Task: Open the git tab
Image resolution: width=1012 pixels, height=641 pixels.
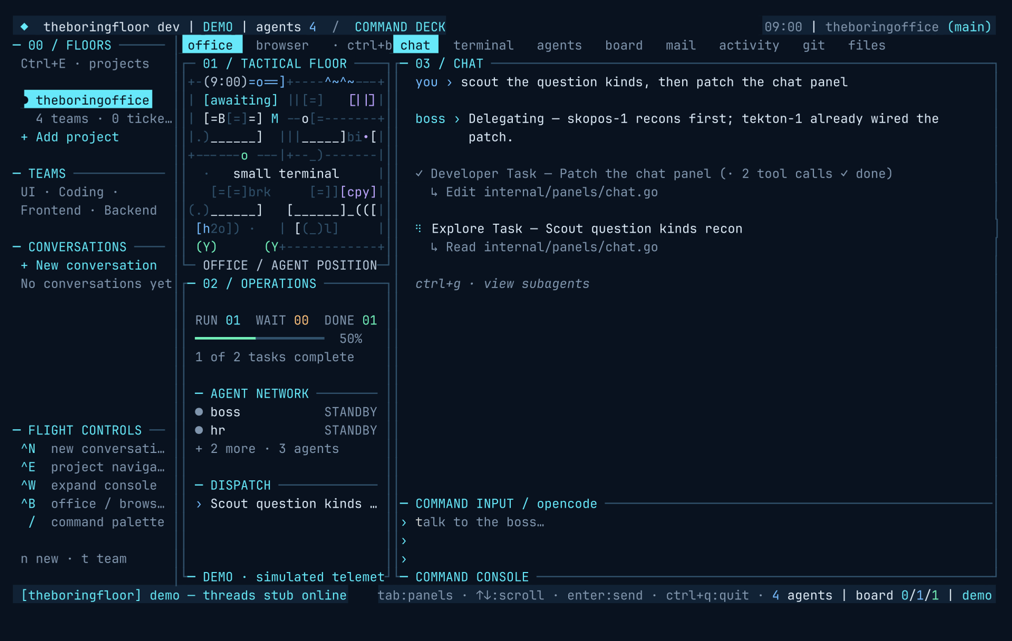Action: coord(813,45)
